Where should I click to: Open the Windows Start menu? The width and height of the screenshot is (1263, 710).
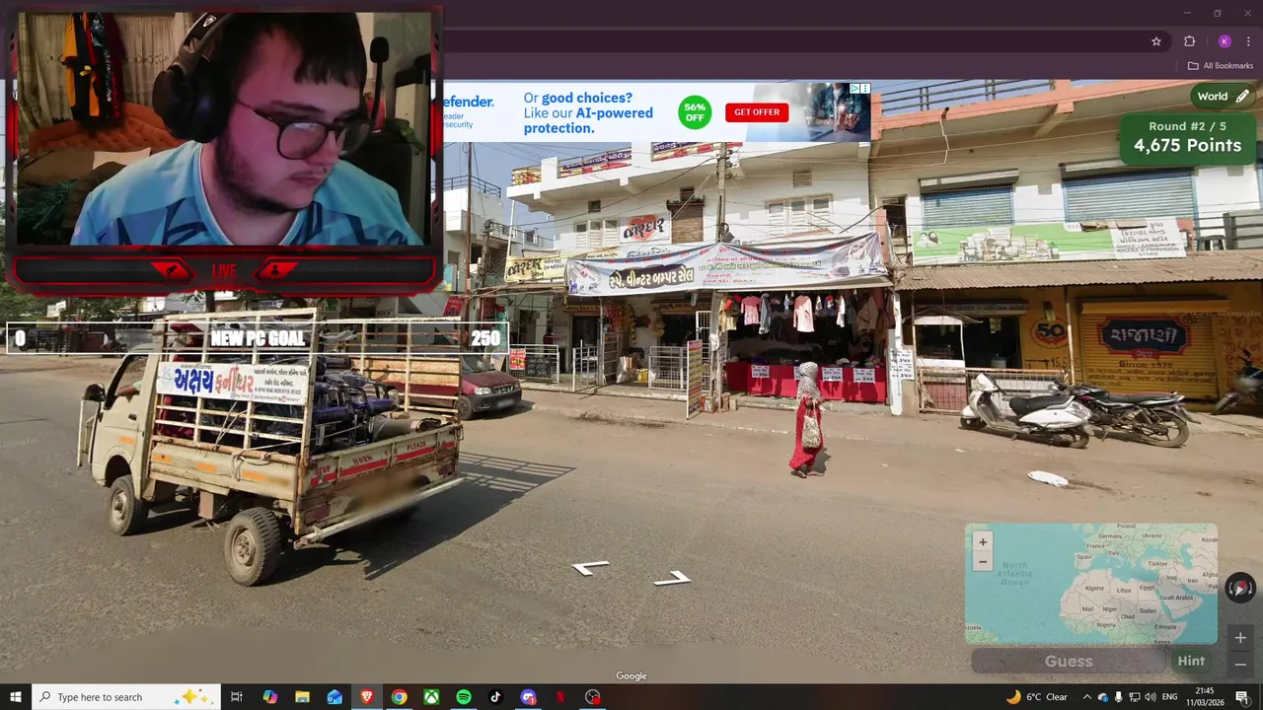coord(16,697)
